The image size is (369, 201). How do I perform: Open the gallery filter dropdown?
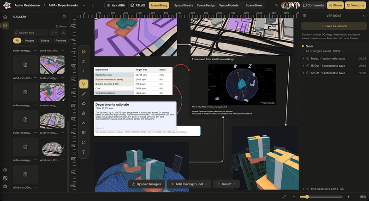(x=54, y=33)
